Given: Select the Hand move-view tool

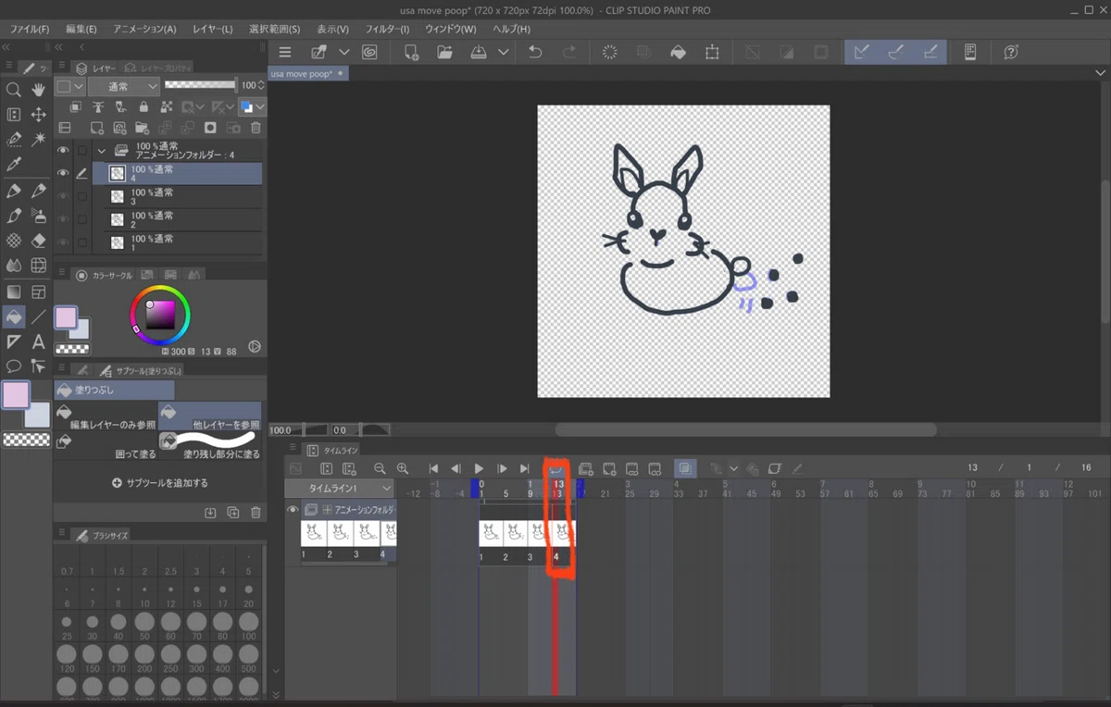Looking at the screenshot, I should click(x=39, y=90).
